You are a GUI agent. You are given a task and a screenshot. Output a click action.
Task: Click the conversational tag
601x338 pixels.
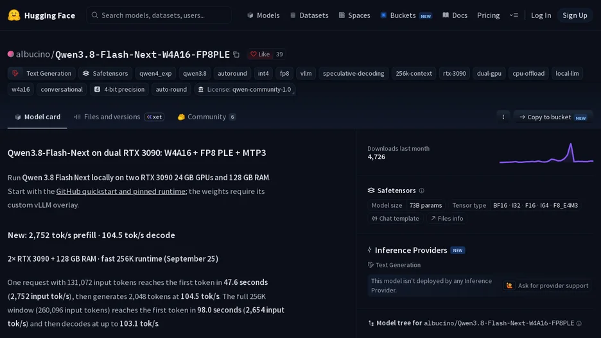tap(62, 89)
